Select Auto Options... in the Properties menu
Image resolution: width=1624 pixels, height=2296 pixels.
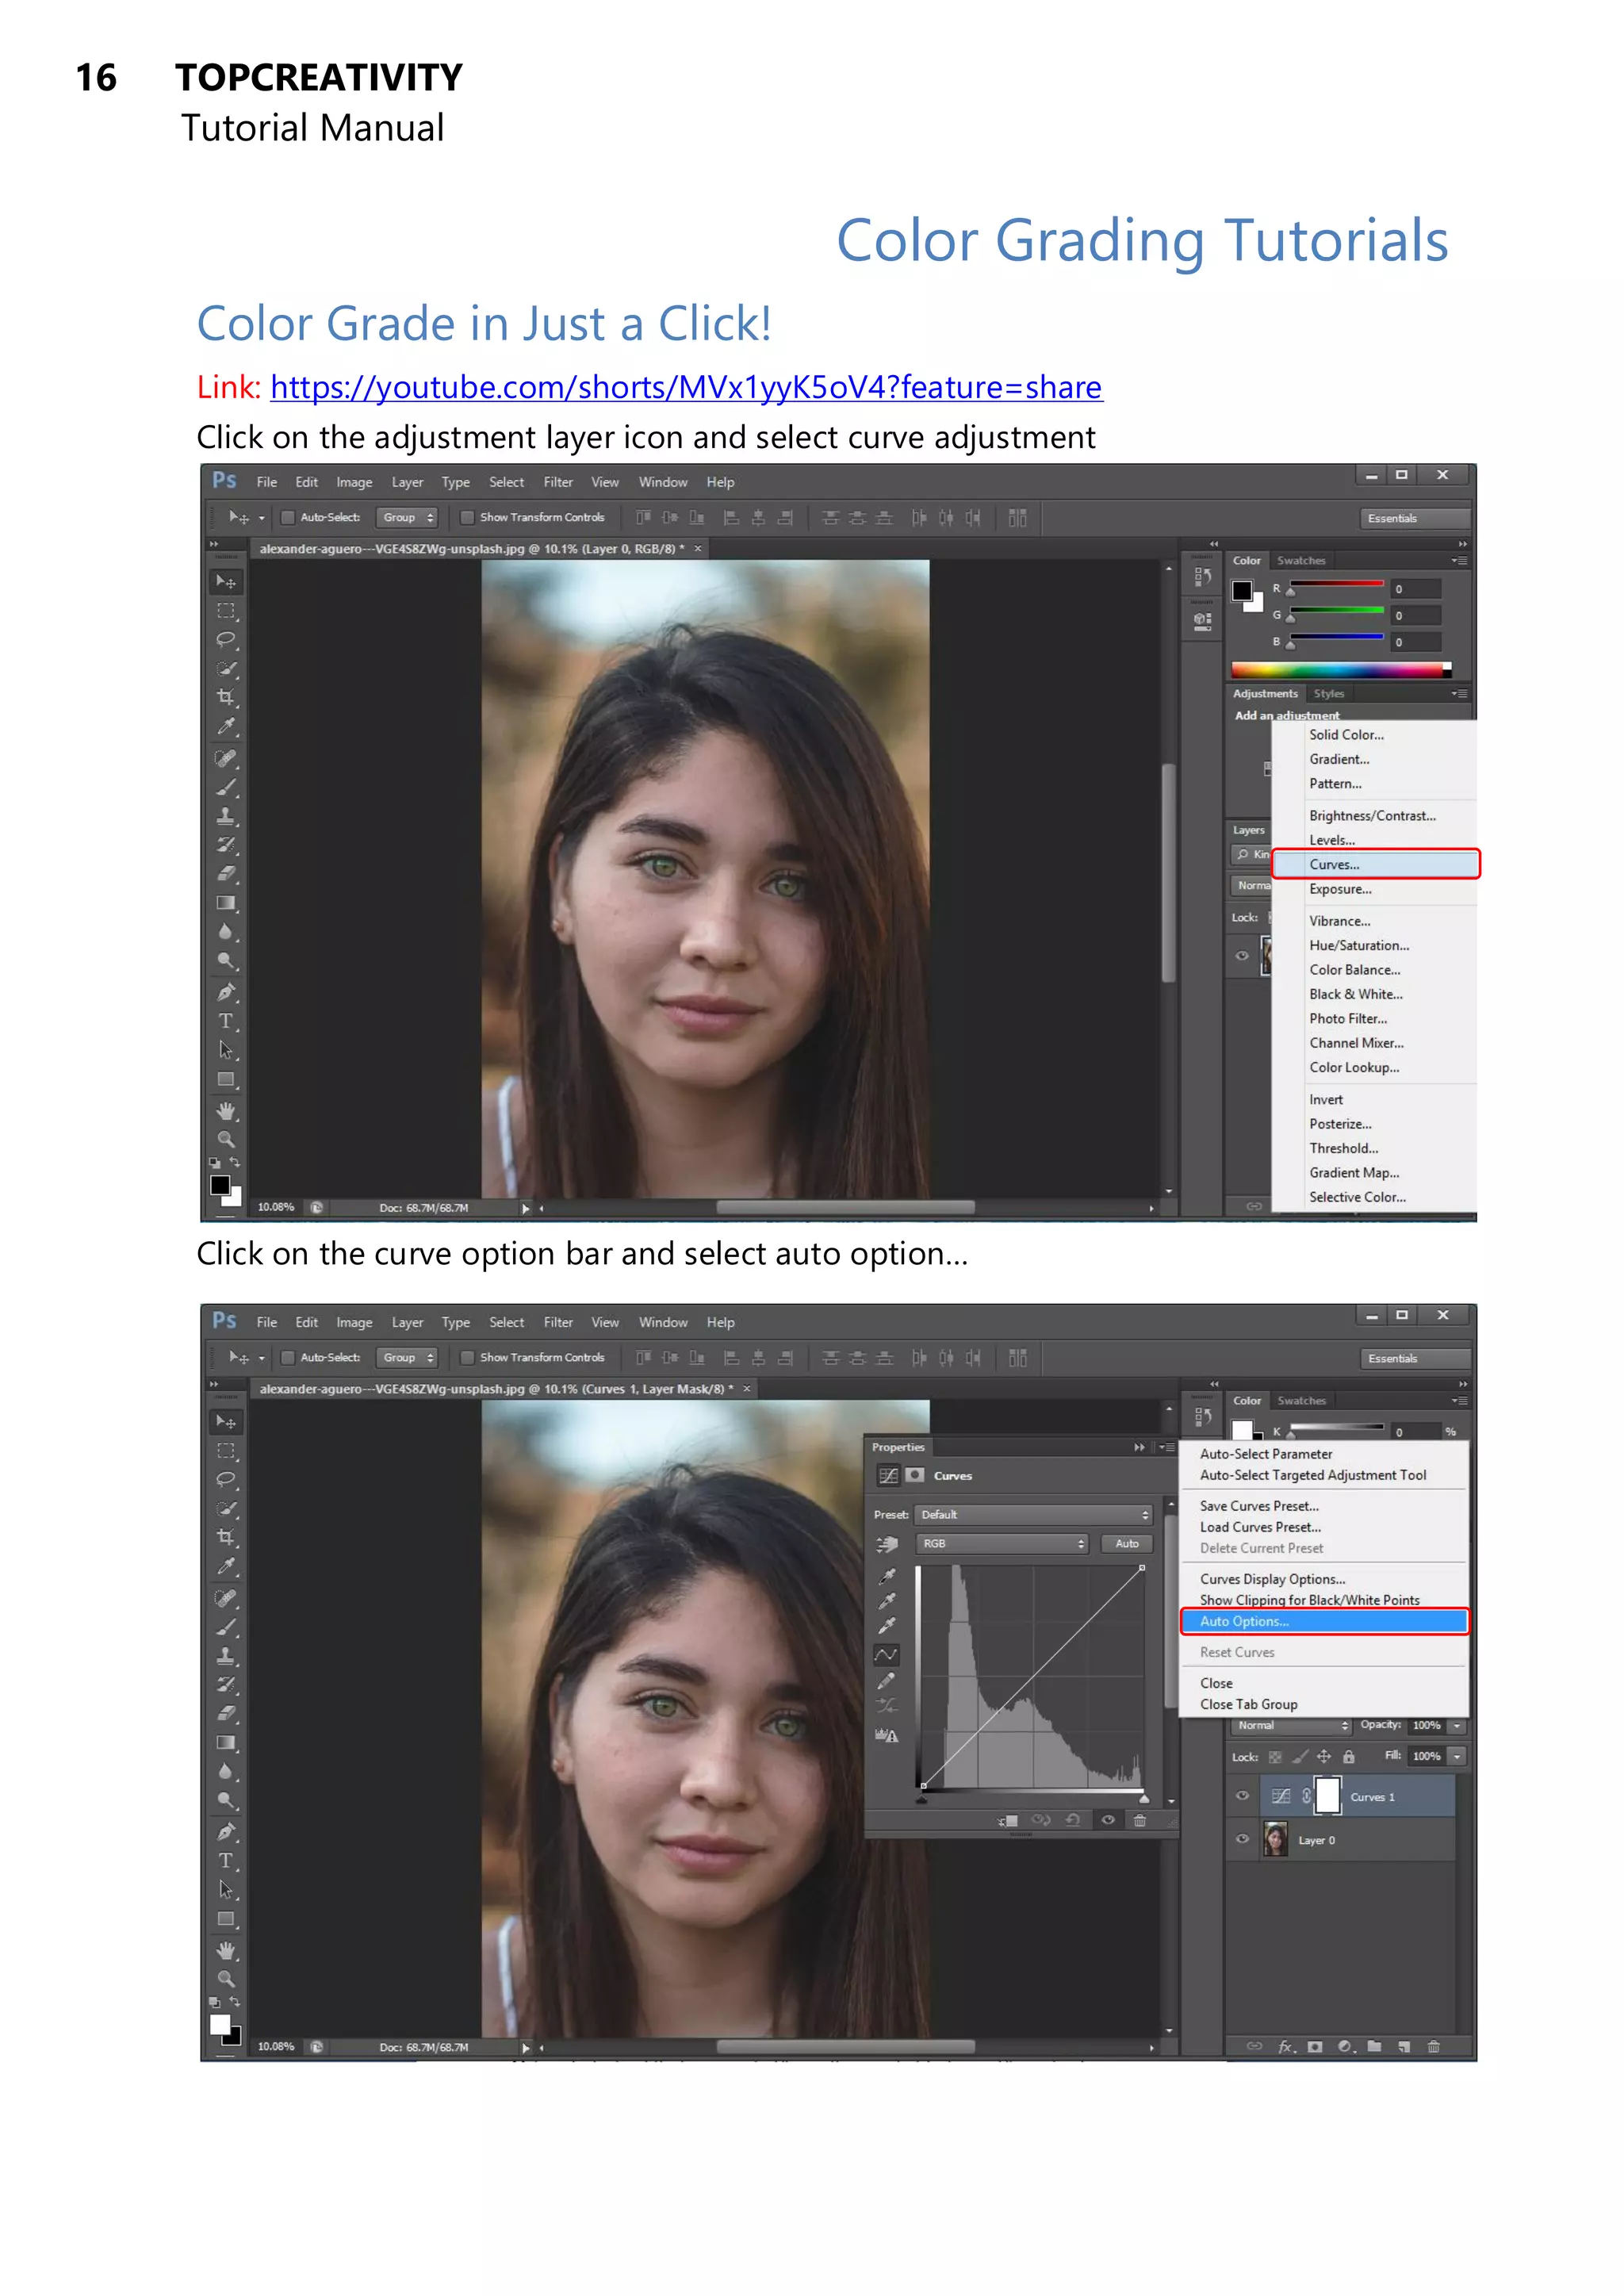[x=1324, y=1621]
